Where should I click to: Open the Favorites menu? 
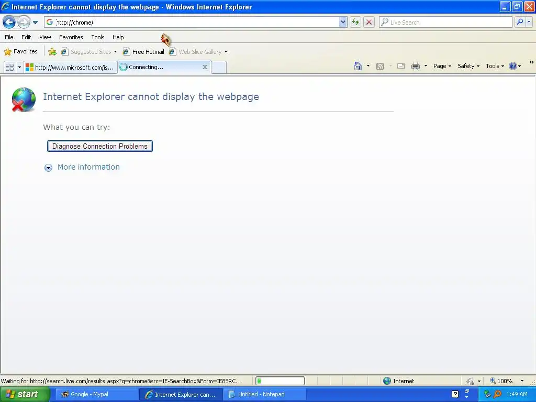point(71,37)
